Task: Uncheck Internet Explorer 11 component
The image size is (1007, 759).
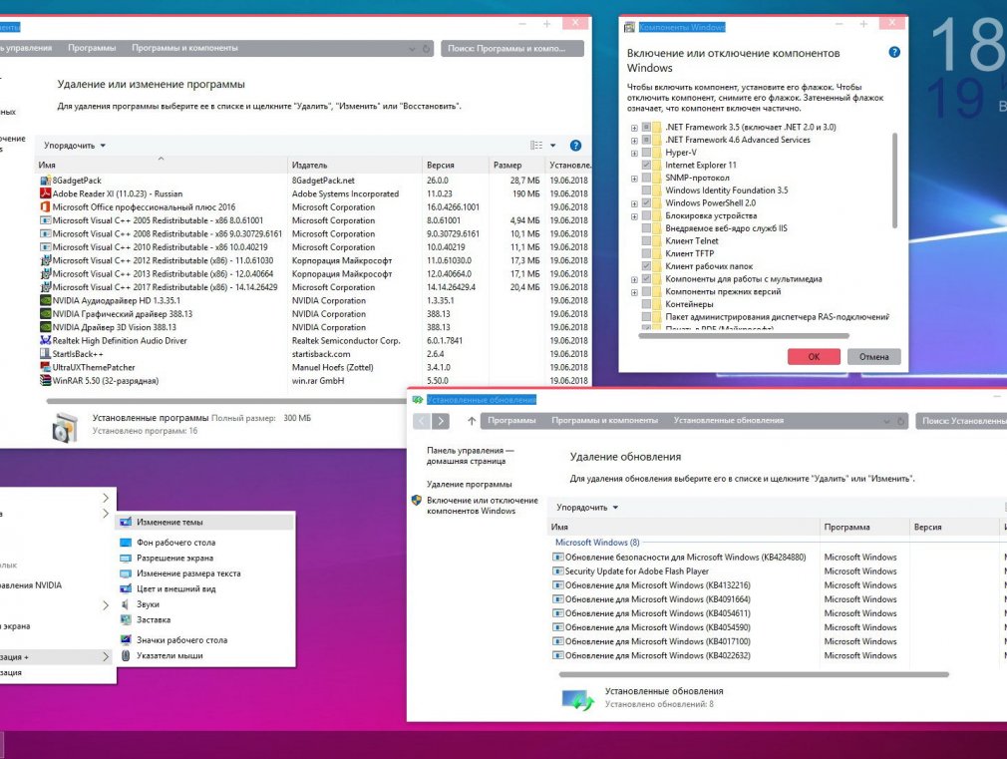Action: coord(647,166)
